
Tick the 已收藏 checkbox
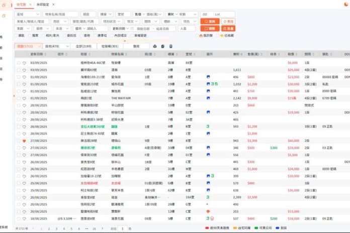click(x=218, y=36)
